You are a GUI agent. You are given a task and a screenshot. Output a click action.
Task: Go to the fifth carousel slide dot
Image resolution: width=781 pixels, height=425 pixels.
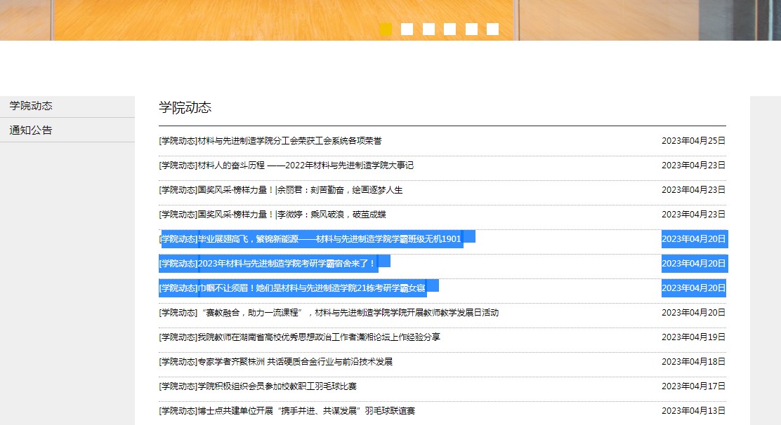(x=471, y=29)
